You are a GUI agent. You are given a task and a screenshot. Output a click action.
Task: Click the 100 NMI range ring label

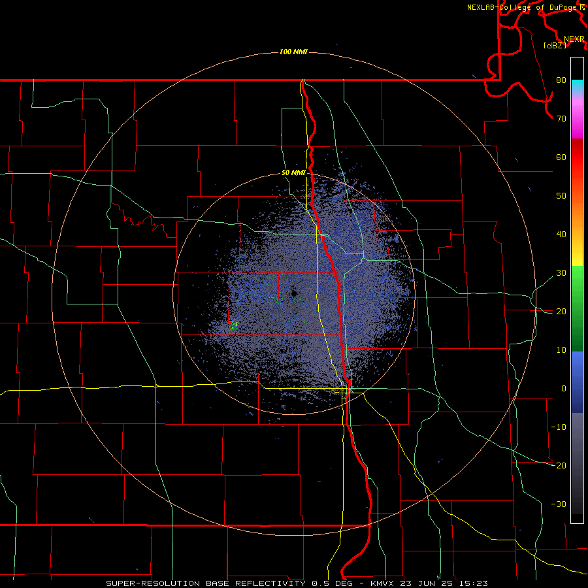coord(293,52)
